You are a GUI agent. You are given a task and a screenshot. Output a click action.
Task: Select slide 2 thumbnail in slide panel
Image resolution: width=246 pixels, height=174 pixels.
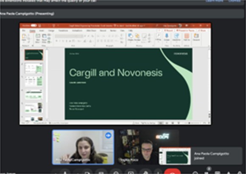tap(34, 68)
